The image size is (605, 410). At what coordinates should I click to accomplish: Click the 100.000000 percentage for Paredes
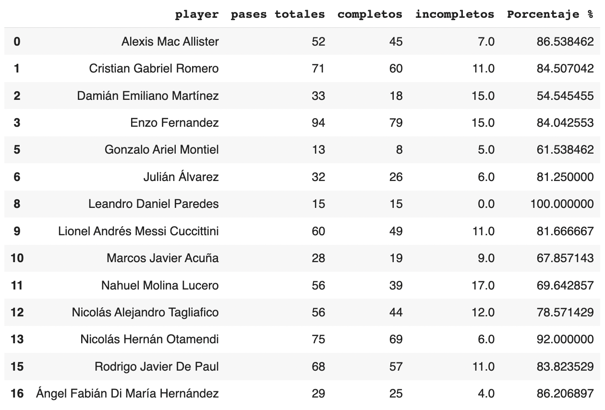pyautogui.click(x=562, y=204)
